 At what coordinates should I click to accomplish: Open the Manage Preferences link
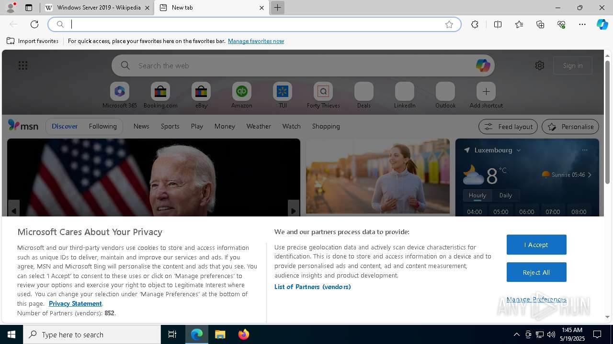(x=536, y=299)
